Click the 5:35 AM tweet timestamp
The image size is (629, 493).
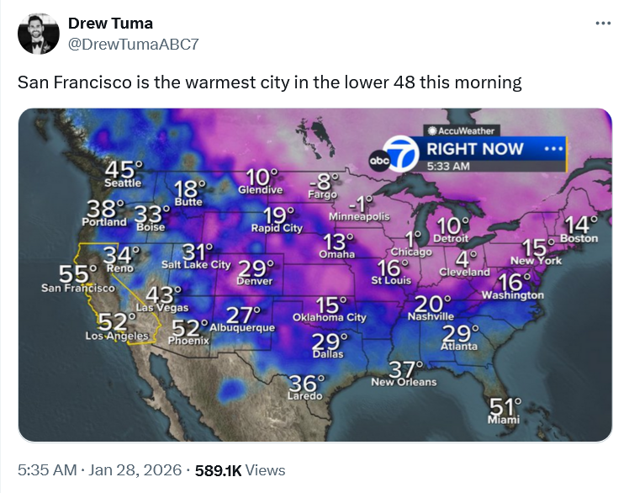[47, 470]
